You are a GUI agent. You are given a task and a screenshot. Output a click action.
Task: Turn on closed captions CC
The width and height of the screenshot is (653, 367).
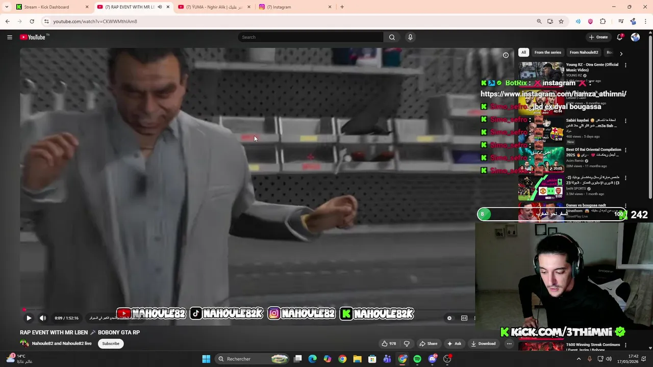tap(464, 318)
